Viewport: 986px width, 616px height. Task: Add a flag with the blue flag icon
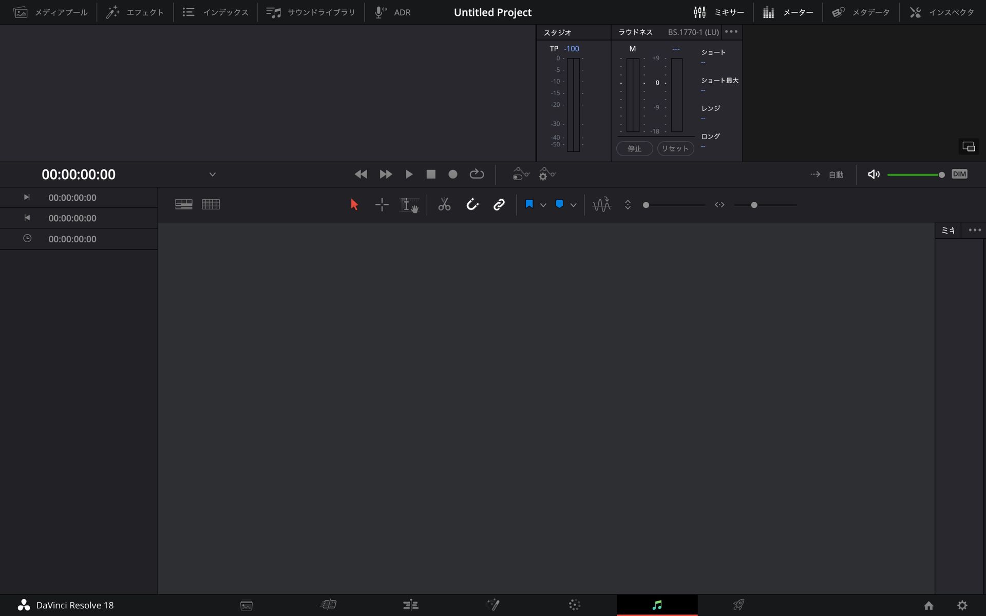529,204
